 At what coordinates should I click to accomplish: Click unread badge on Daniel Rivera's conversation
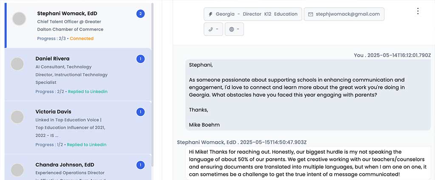[140, 59]
